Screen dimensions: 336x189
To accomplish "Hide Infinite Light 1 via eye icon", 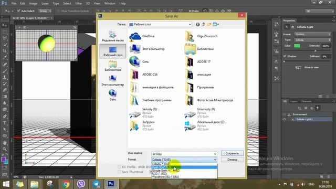I will point(285,119).
